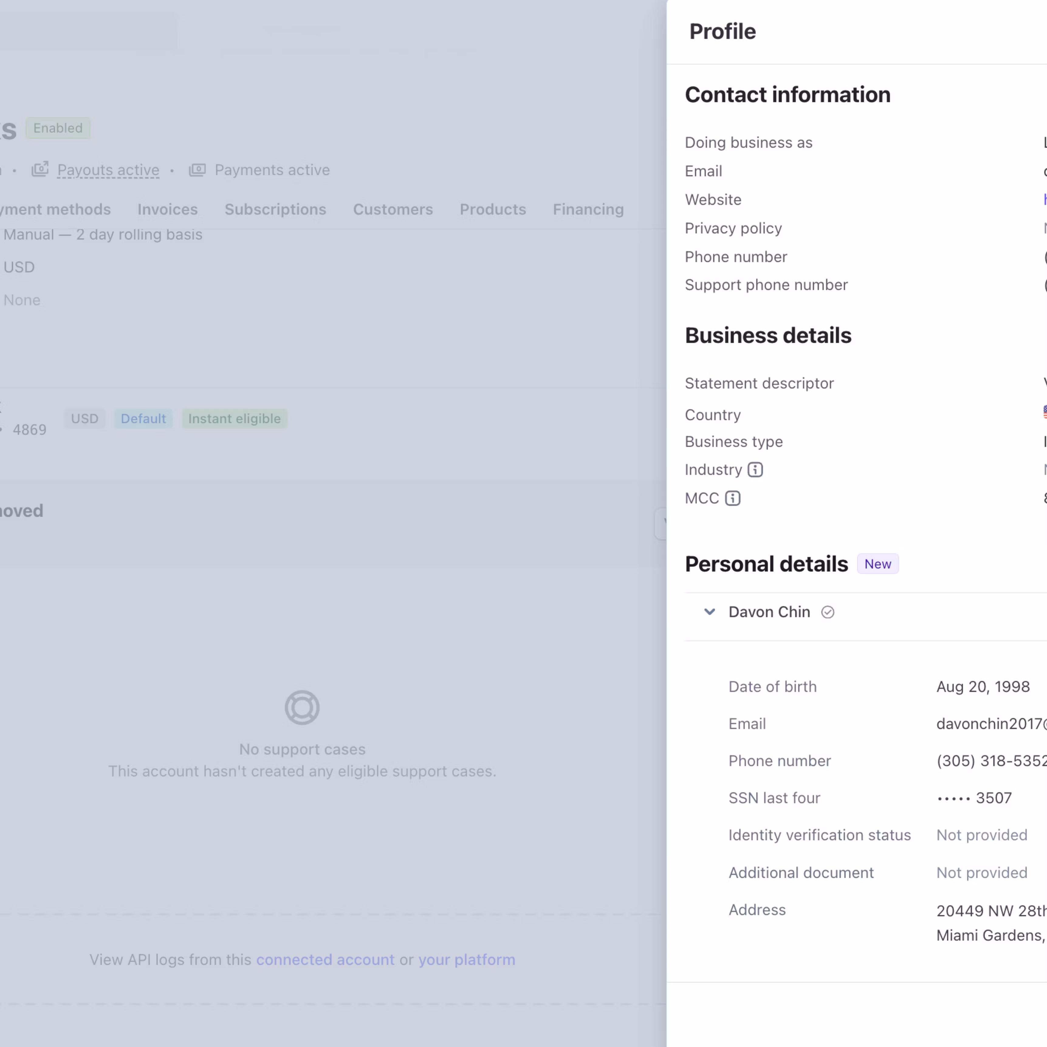Go to the Financing tab
Screen dimensions: 1047x1047
588,209
